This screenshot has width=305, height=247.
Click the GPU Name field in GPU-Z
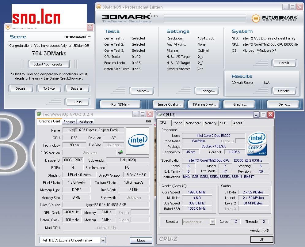93,130
